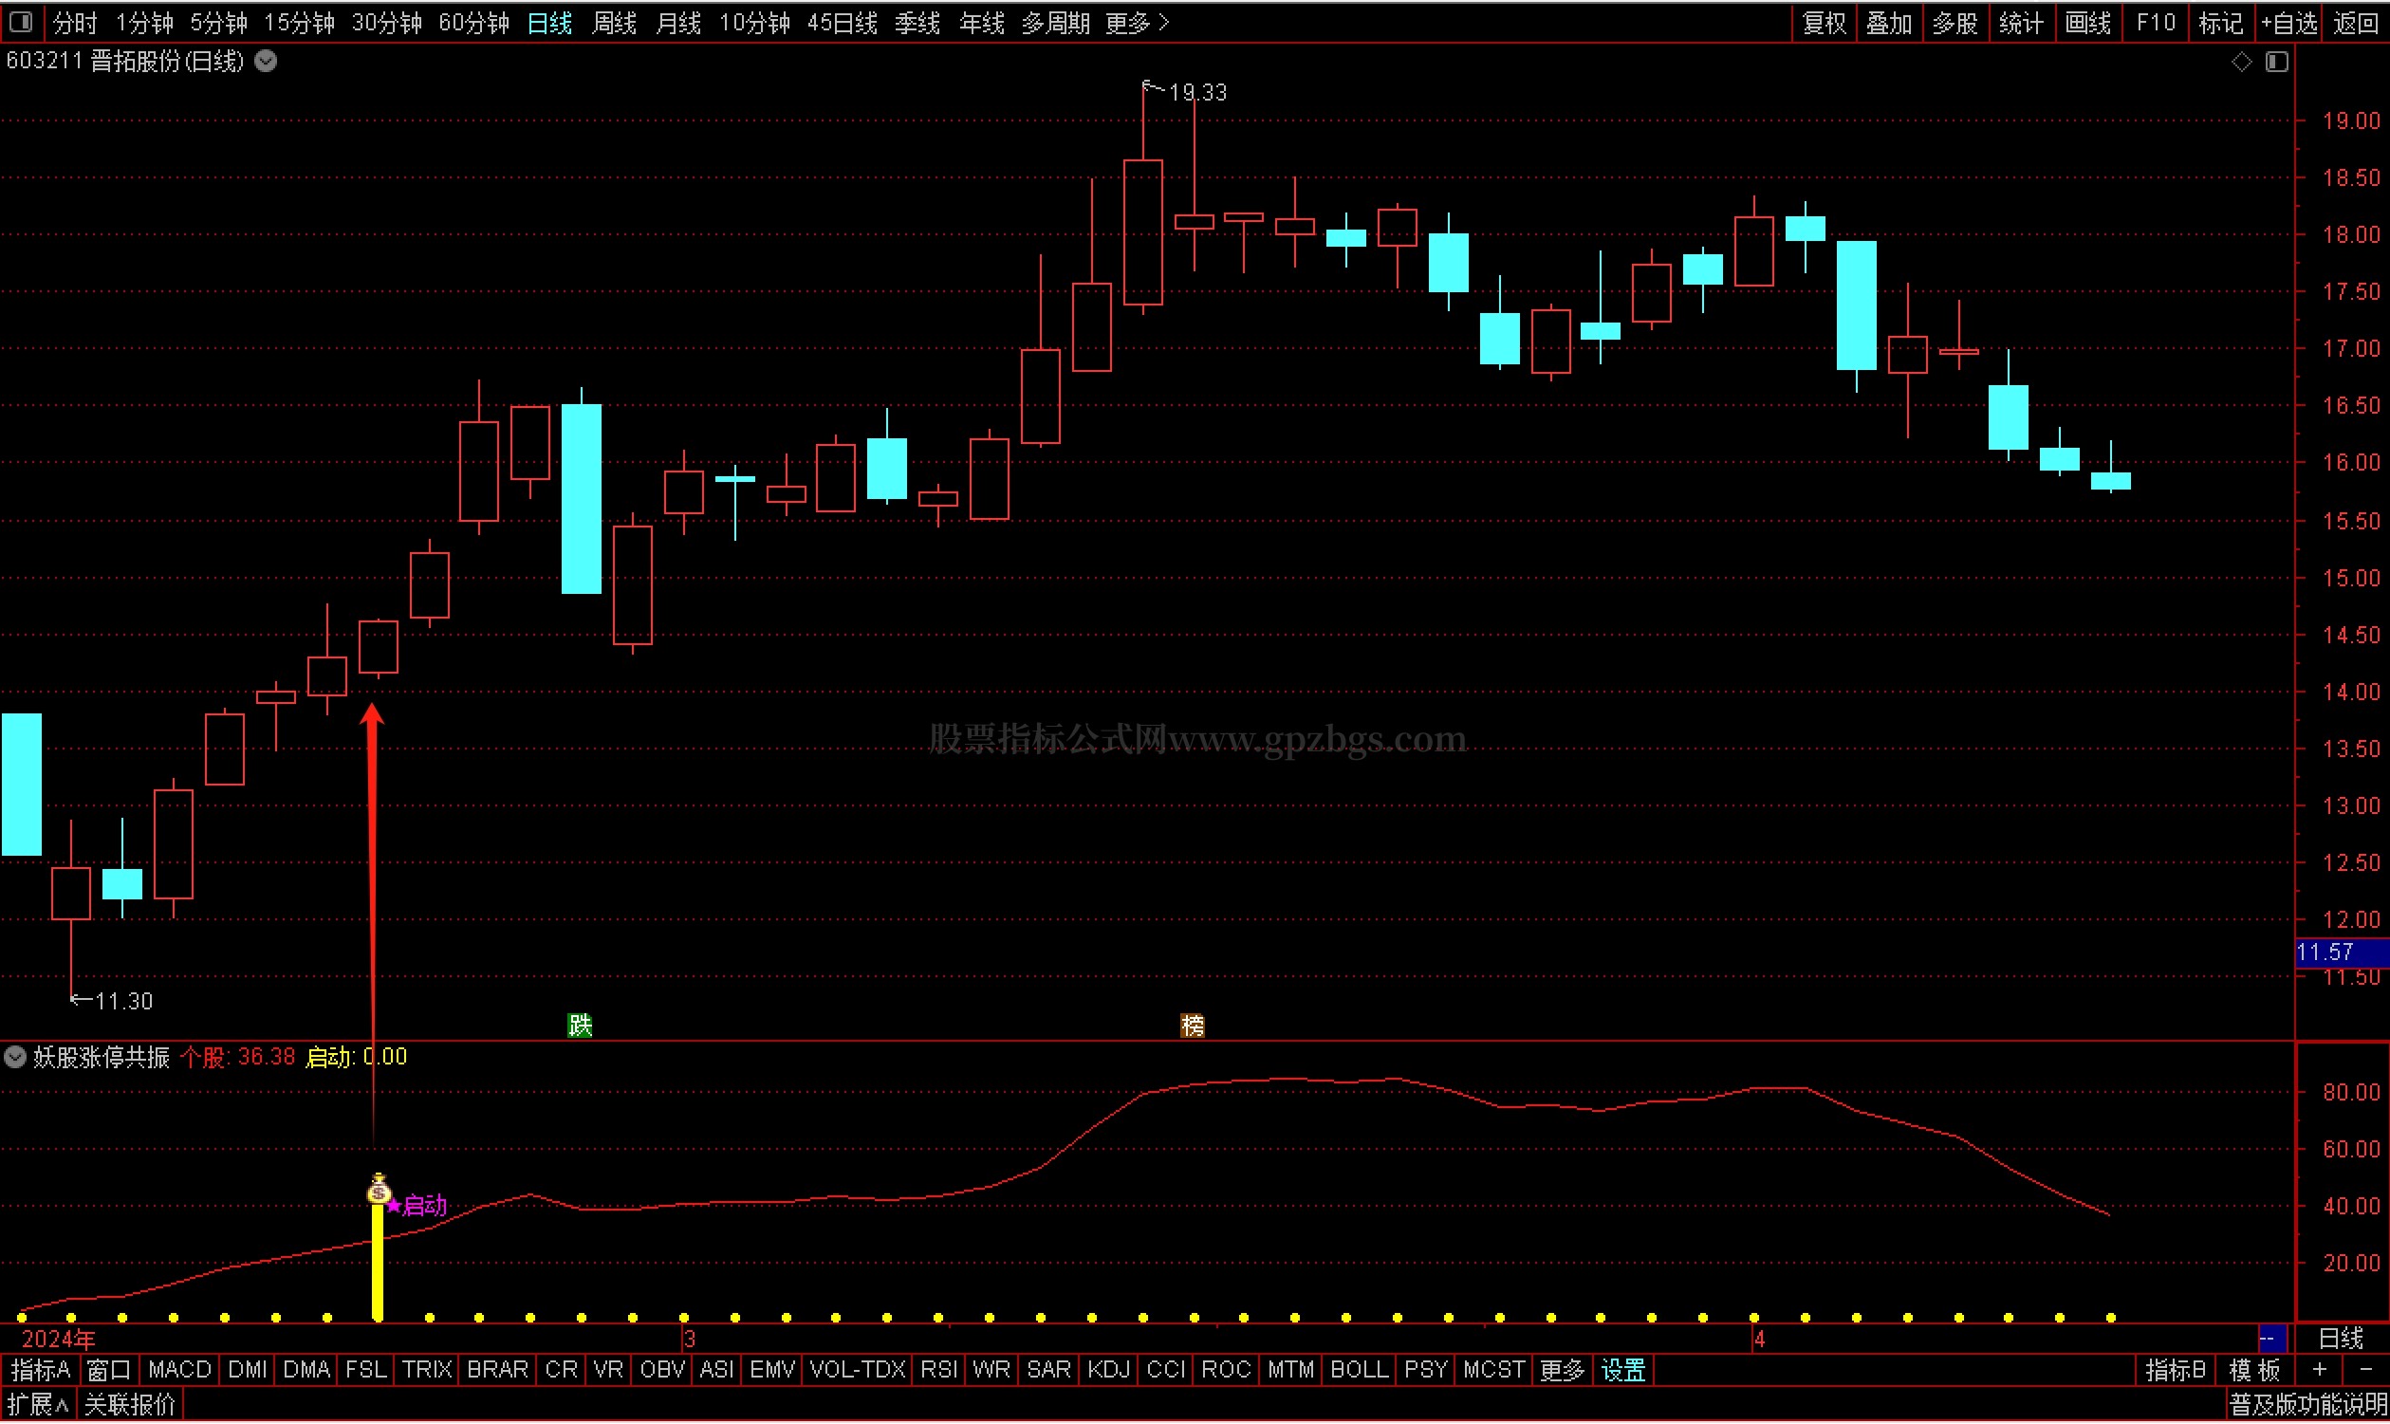Viewport: 2390px width, 1424px height.
Task: Open the 模板 templates button
Action: 2253,1371
